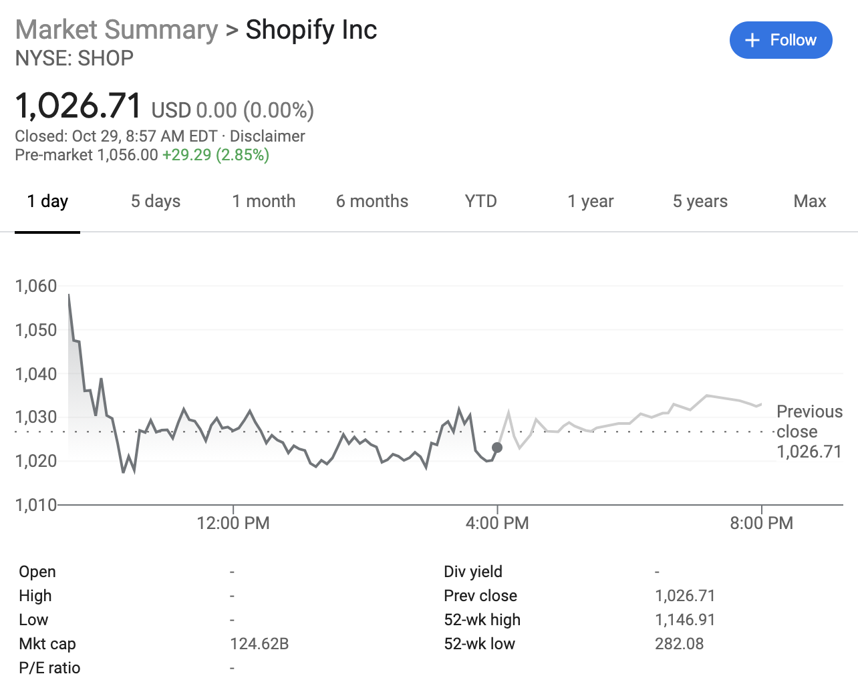
Task: Click the current price 1,026.71
Action: coord(78,106)
